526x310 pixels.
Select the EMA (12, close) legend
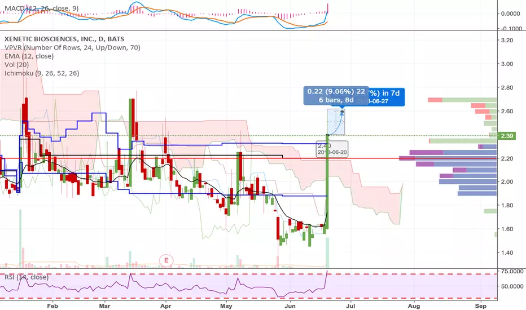click(29, 56)
